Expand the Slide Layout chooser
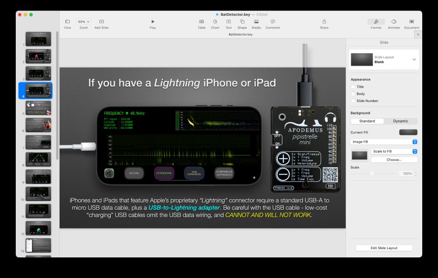Image resolution: width=438 pixels, height=278 pixels. [x=414, y=60]
